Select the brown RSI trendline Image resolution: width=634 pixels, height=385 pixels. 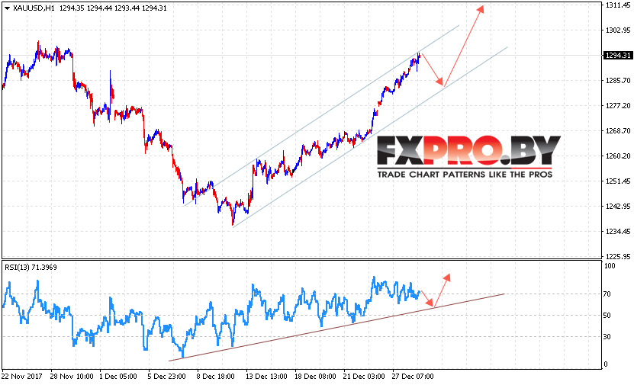[336, 327]
